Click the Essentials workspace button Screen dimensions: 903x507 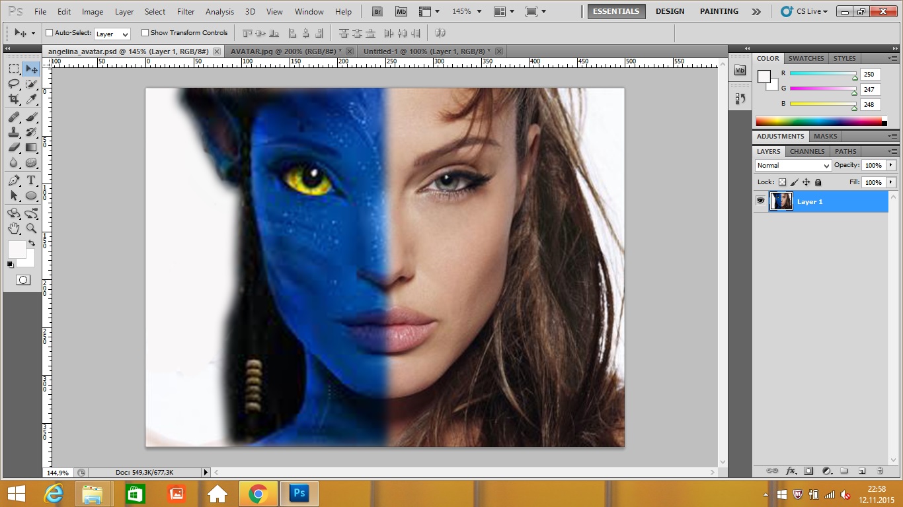(x=616, y=11)
